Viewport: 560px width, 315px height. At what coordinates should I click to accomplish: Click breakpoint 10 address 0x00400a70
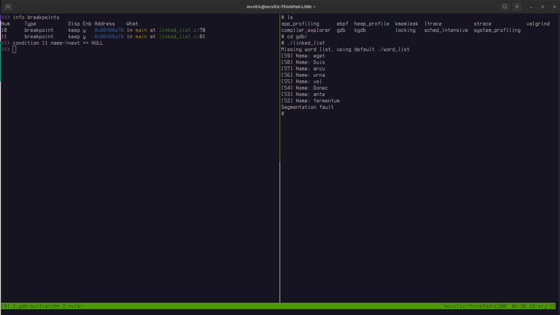pos(109,30)
